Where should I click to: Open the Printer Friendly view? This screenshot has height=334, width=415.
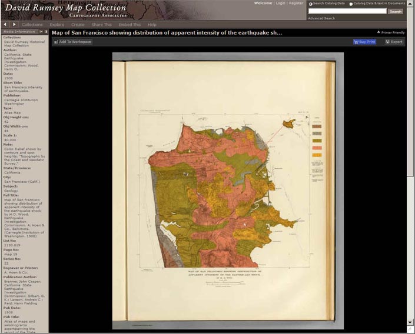391,32
